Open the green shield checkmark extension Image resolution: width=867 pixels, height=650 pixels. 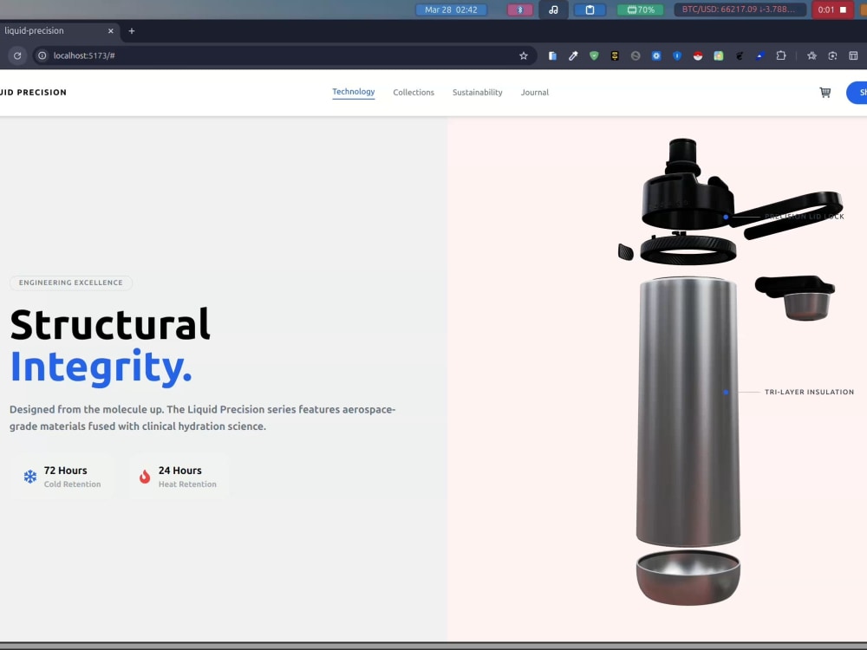coord(594,55)
